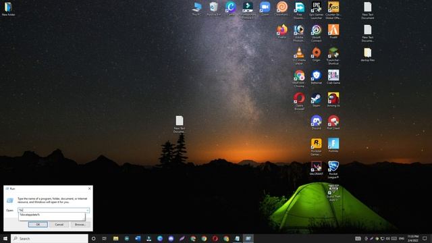Screen dimensions: 432x243
Task: Select the TLauncher shortcut icon
Action: 333,56
